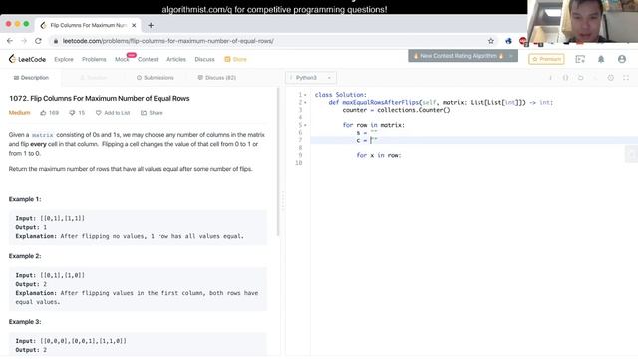Screen dimensions: 638x359
Task: Click the Premium button
Action: (546, 59)
